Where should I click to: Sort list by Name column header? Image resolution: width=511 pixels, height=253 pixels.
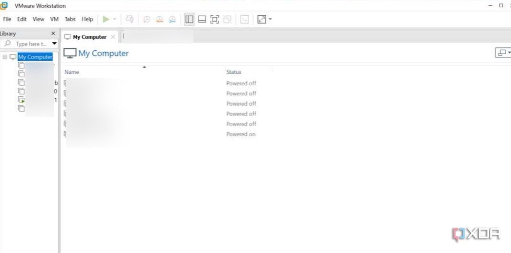pos(71,72)
